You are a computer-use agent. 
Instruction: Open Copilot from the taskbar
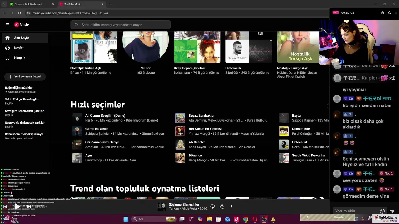[200, 219]
